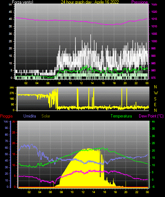Click hour 16 on bottom graph axis
The height and width of the screenshot is (197, 165).
pos(104,192)
